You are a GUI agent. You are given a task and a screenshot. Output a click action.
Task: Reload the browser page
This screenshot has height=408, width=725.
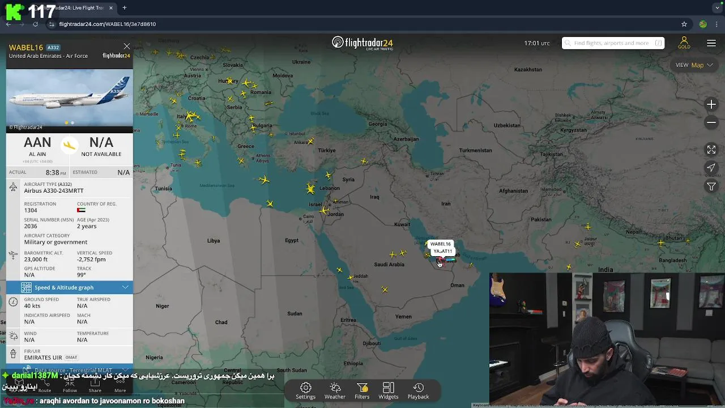point(35,24)
